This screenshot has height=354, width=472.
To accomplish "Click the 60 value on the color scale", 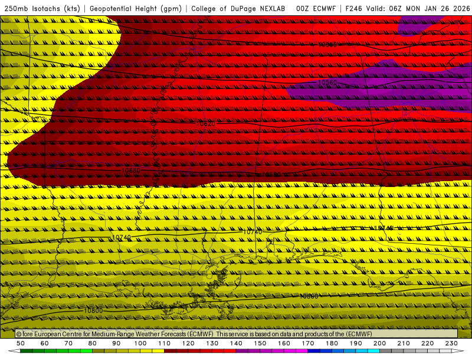I will [x=45, y=343].
